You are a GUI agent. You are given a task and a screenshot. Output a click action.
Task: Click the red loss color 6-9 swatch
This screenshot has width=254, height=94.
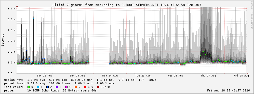click(x=85, y=87)
